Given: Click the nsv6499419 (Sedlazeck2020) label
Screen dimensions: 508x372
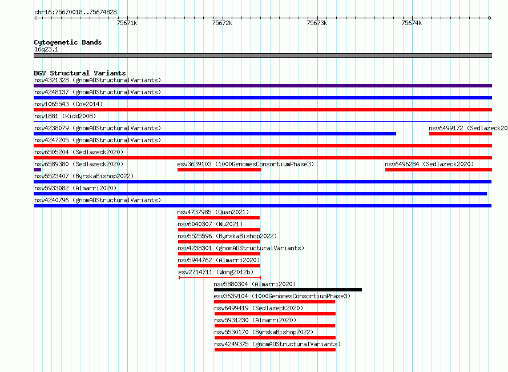Looking at the screenshot, I should click(259, 308).
